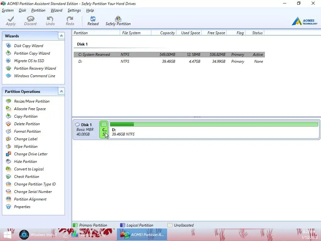321x241 pixels.
Task: Click the Partition Recovery Wizard icon
Action: pyautogui.click(x=8, y=68)
